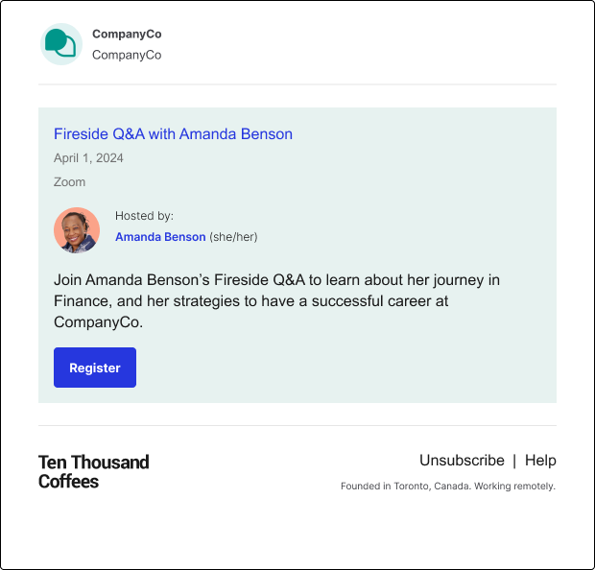Viewport: 595px width, 570px height.
Task: Click the Zoom location text
Action: pyautogui.click(x=69, y=182)
